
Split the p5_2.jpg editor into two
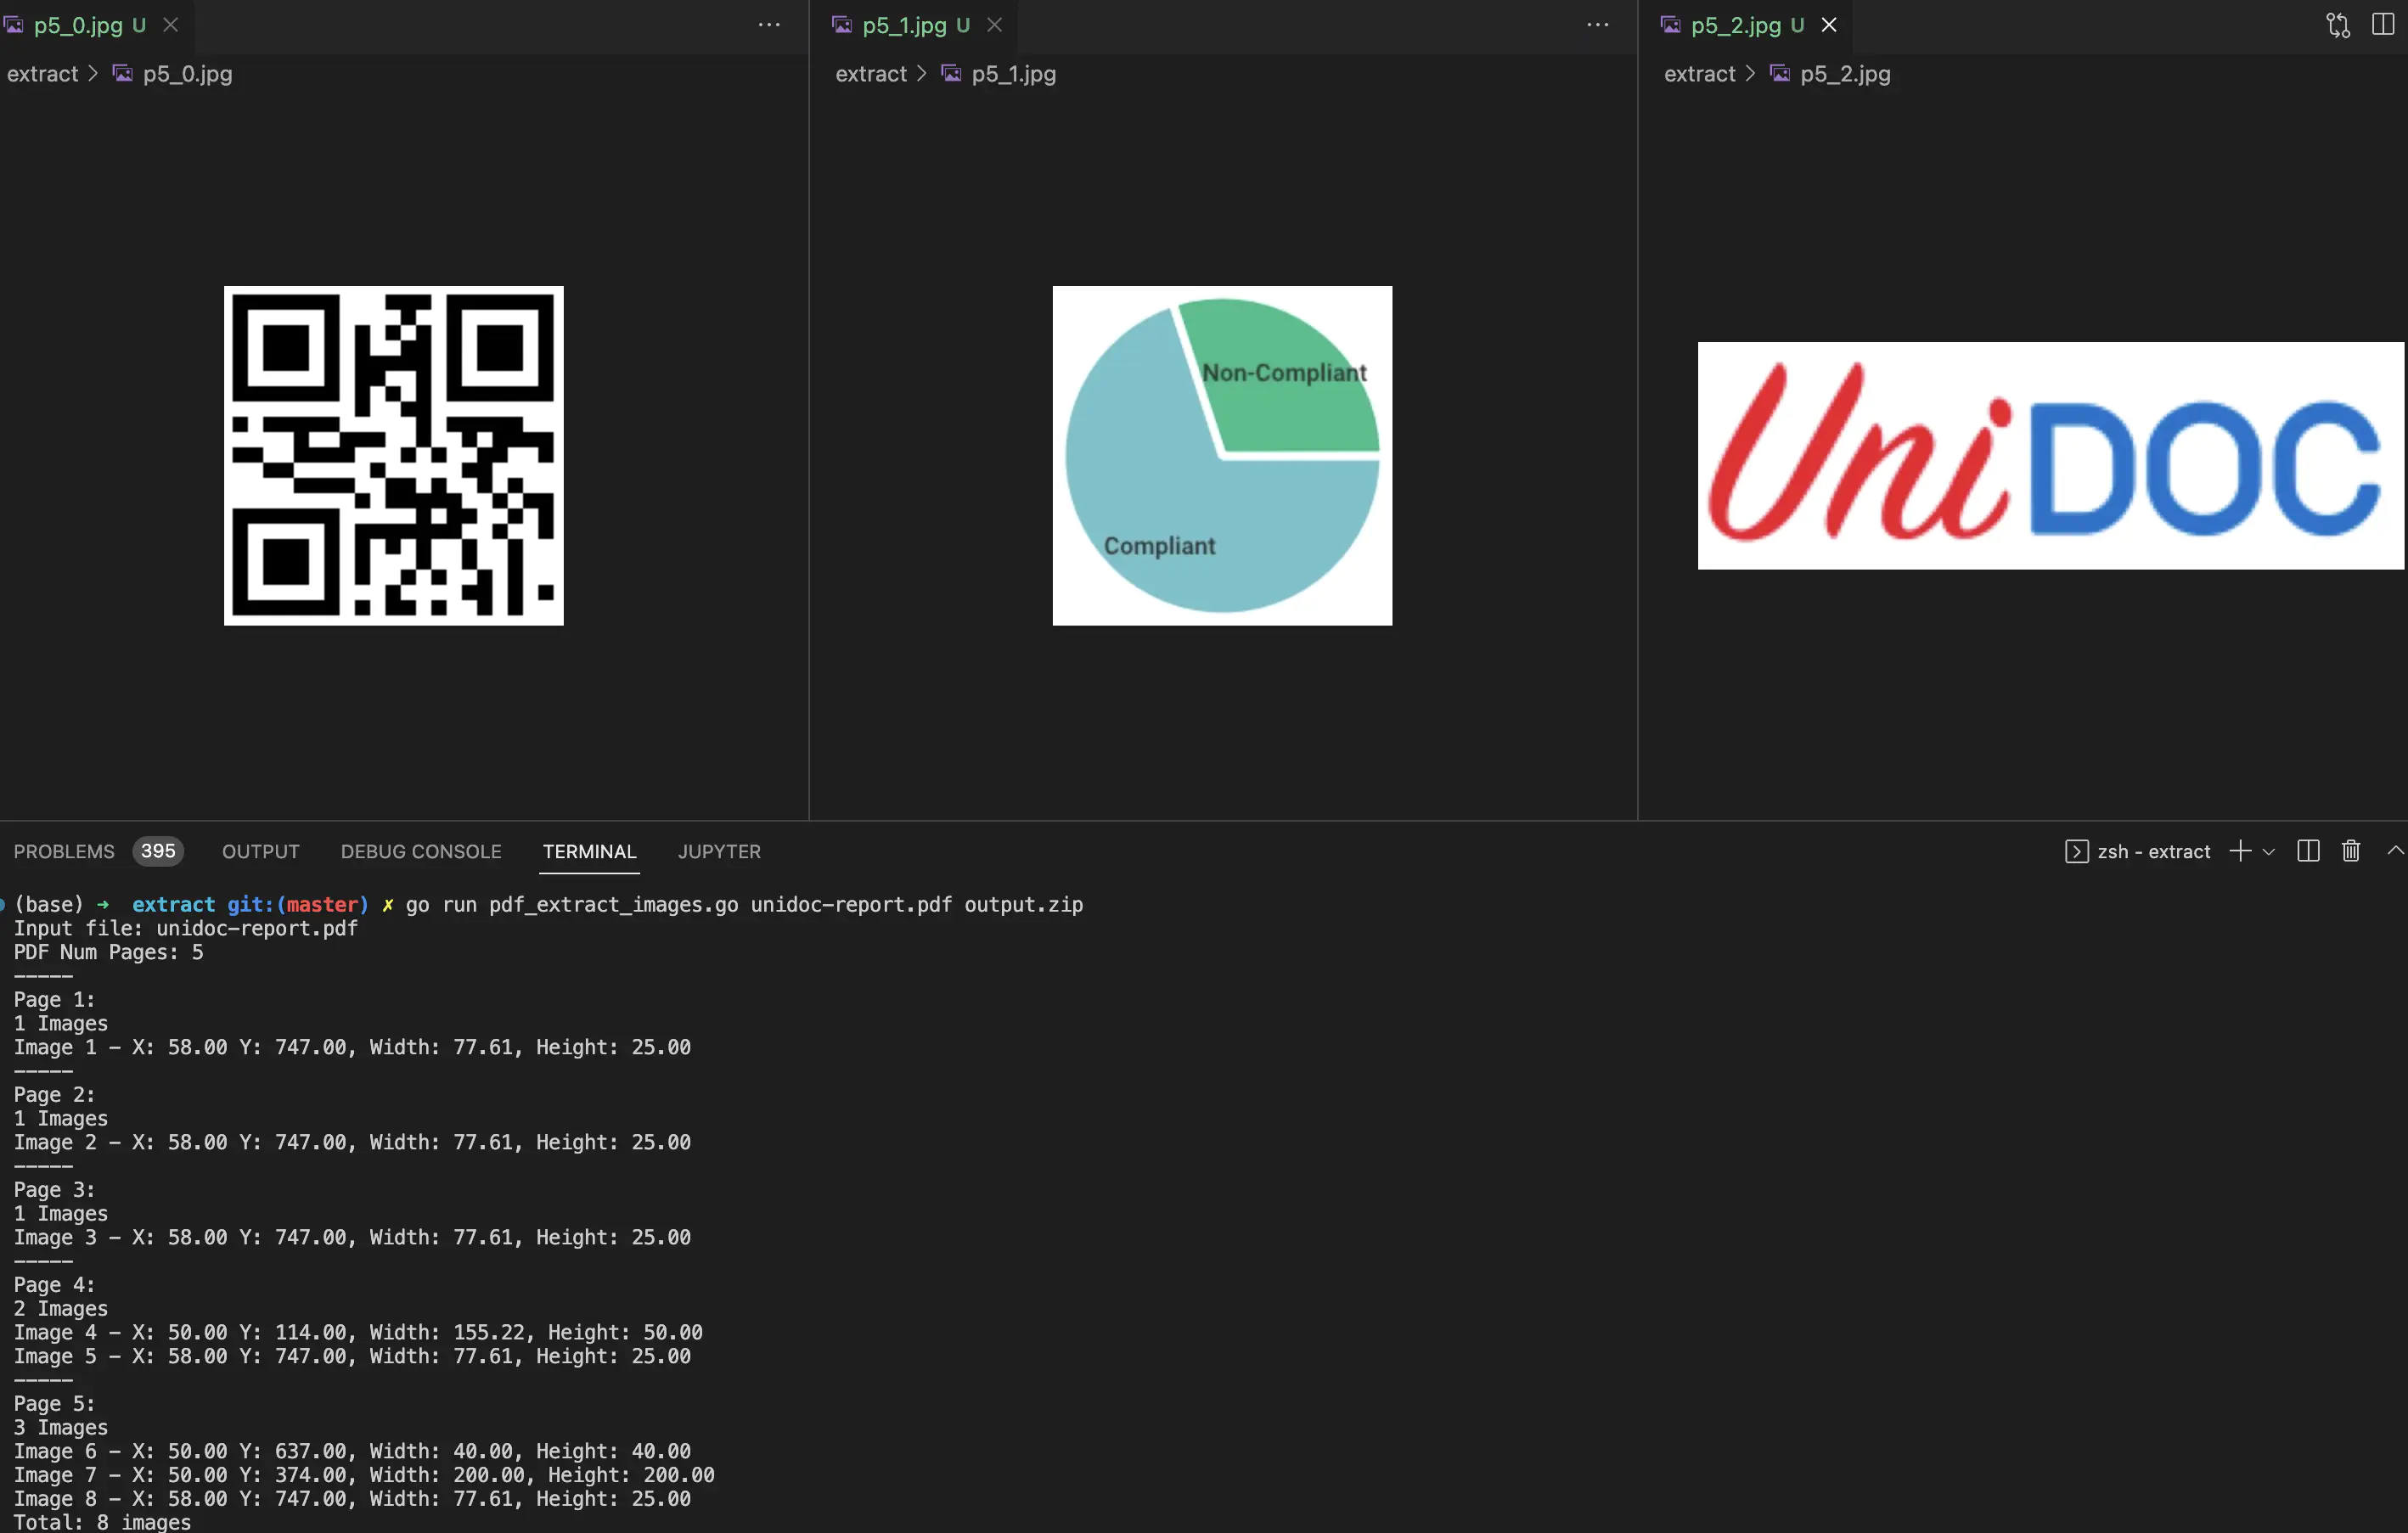click(2383, 24)
